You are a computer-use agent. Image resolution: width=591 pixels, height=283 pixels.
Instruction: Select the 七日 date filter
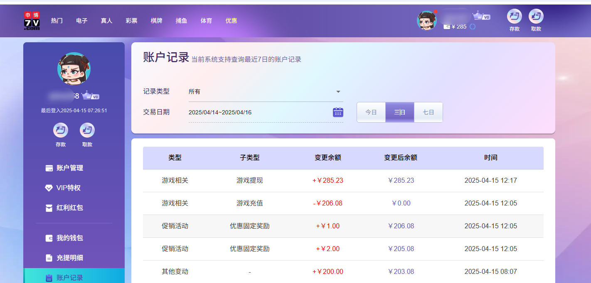click(x=428, y=112)
